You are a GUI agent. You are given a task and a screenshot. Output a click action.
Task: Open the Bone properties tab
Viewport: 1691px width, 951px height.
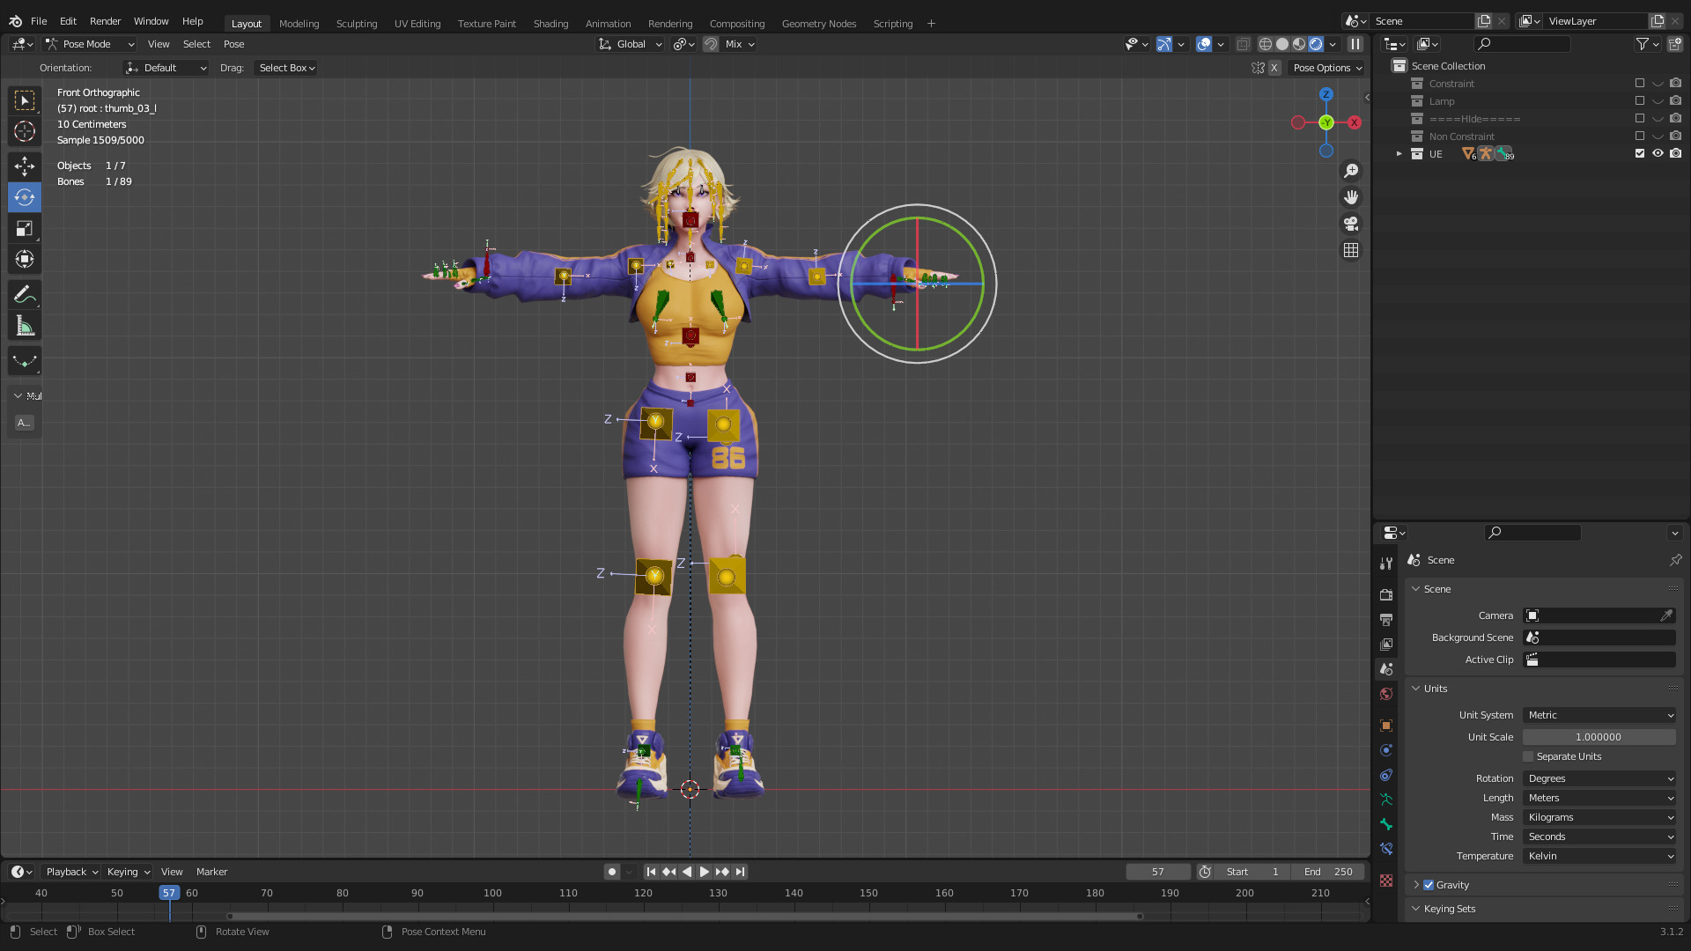(x=1386, y=824)
